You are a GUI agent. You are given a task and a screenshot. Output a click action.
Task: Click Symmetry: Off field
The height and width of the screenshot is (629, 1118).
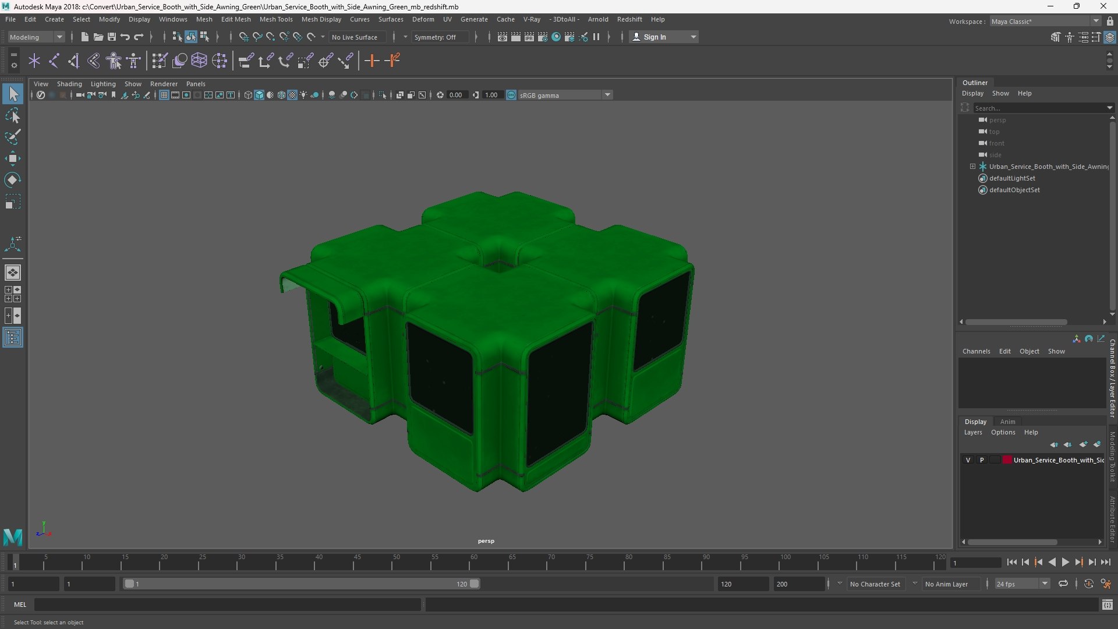pos(440,37)
